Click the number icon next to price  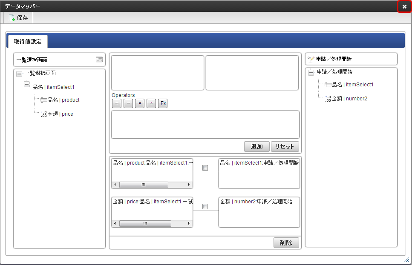pos(44,114)
